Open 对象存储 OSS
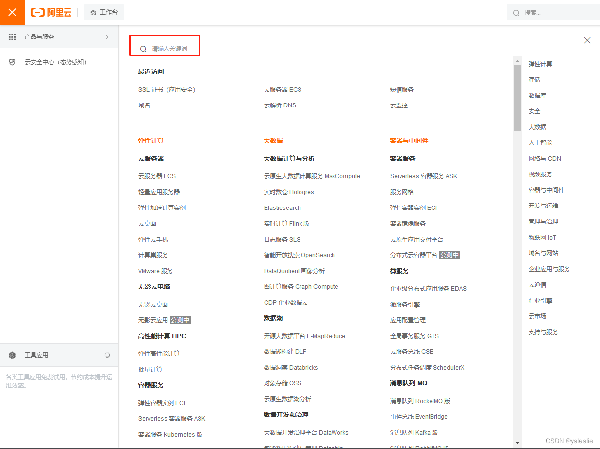The height and width of the screenshot is (449, 600). (x=283, y=383)
